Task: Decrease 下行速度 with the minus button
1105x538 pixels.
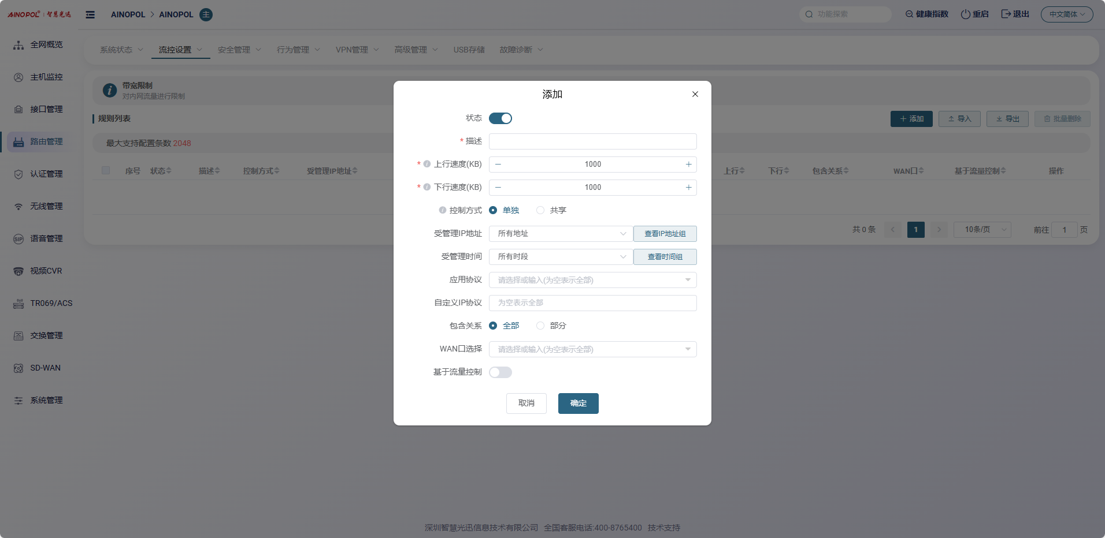Action: pyautogui.click(x=498, y=188)
